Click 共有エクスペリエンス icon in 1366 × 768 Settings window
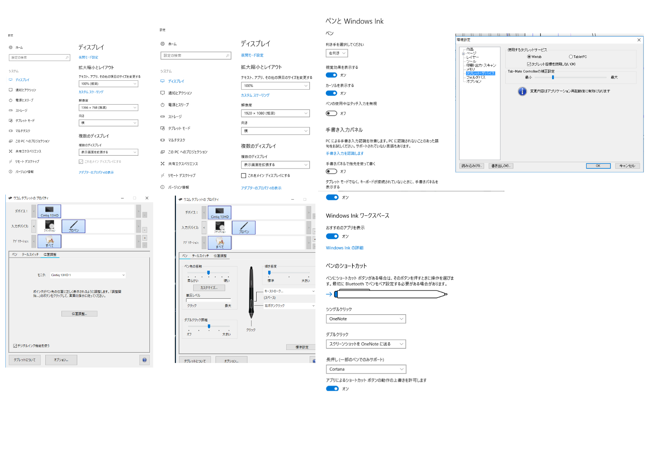The height and width of the screenshot is (458, 647). point(11,151)
